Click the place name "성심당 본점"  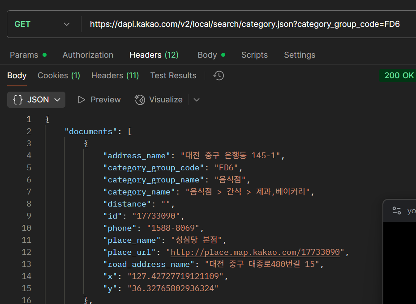[197, 240]
